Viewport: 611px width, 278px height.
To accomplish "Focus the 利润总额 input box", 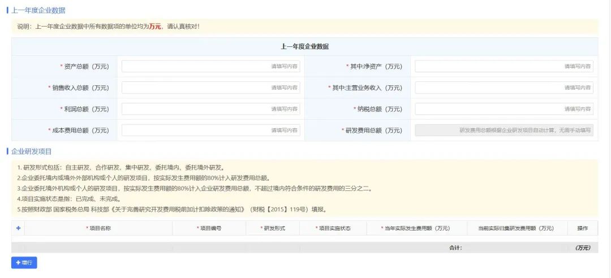I will [x=210, y=109].
